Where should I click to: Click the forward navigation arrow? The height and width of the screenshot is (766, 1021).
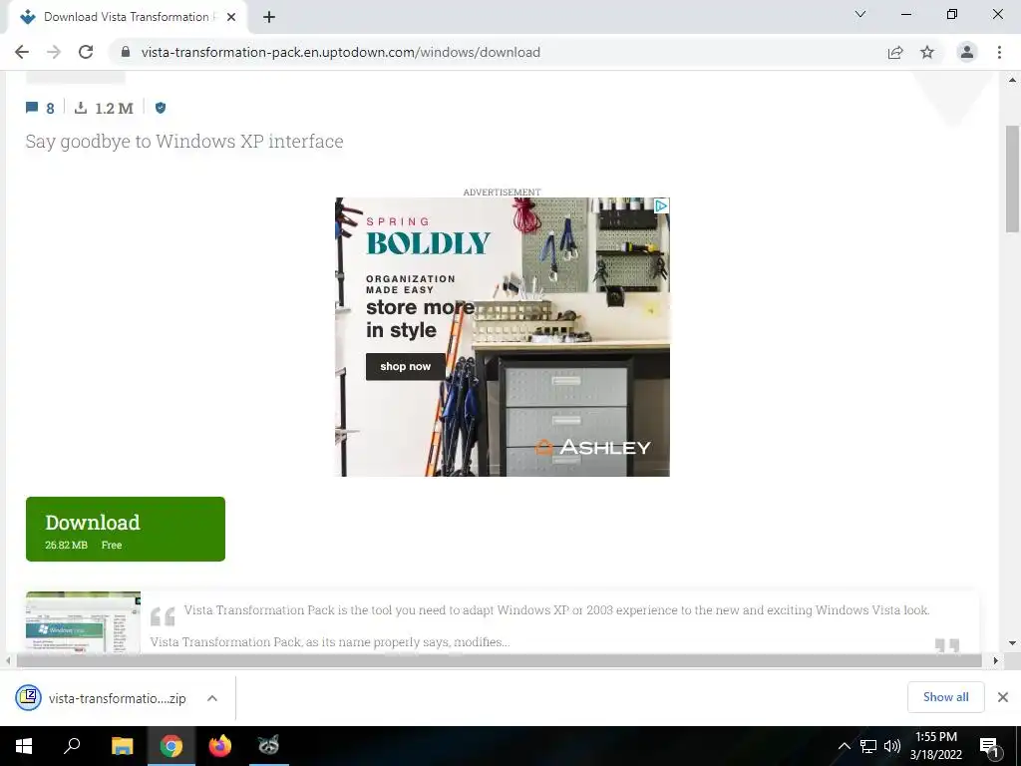click(x=54, y=52)
